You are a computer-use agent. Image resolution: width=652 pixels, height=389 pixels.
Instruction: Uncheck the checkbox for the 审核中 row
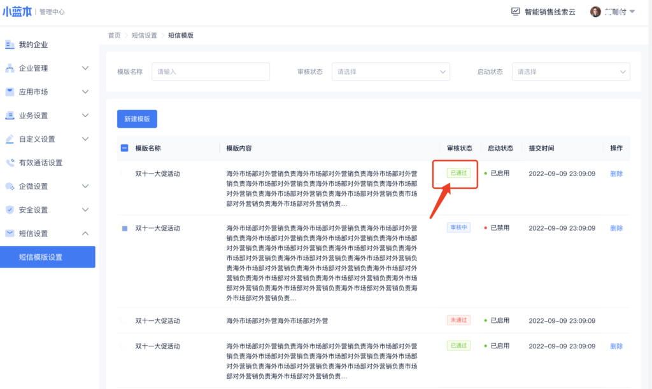click(125, 228)
